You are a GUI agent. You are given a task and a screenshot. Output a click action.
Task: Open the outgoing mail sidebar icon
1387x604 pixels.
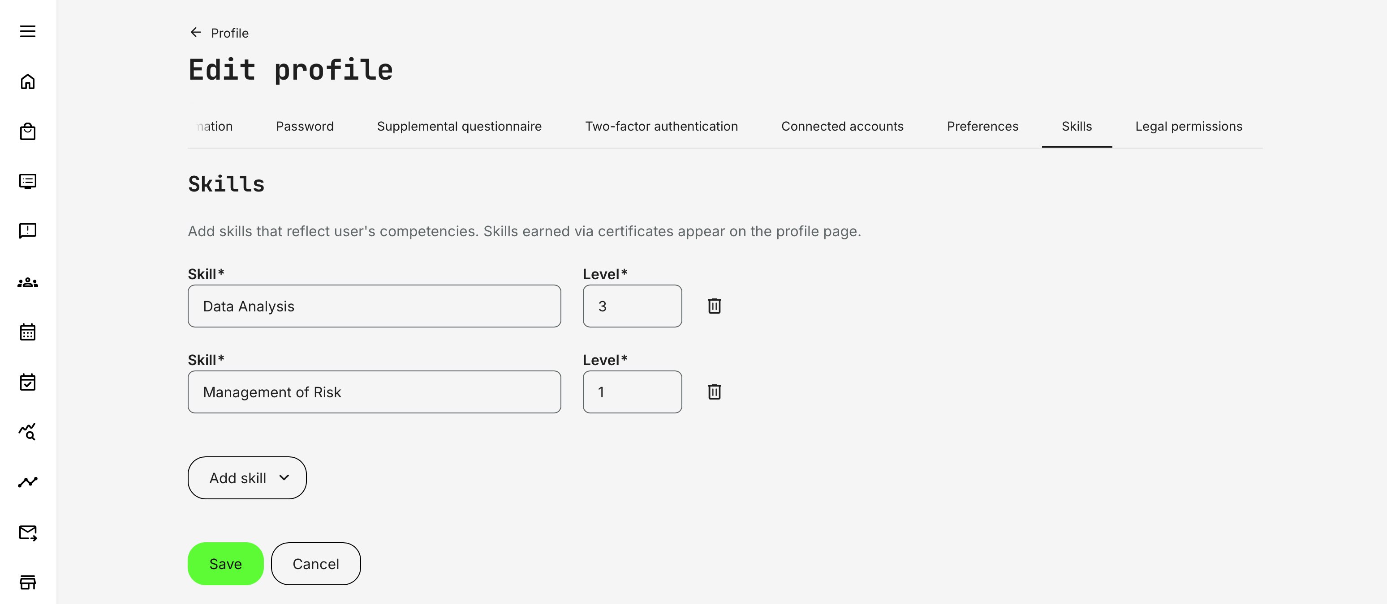pyautogui.click(x=27, y=532)
